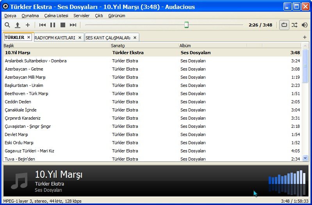Click the 3:48 / 1:58:33 playlist length status
Screen dimensions: 312x205
295,201
